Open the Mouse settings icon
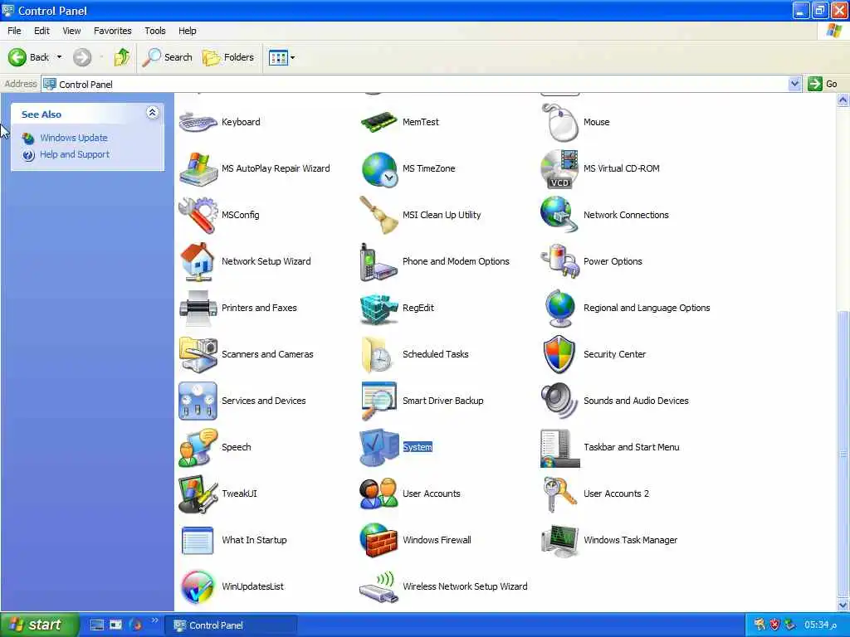The image size is (850, 637). point(560,122)
